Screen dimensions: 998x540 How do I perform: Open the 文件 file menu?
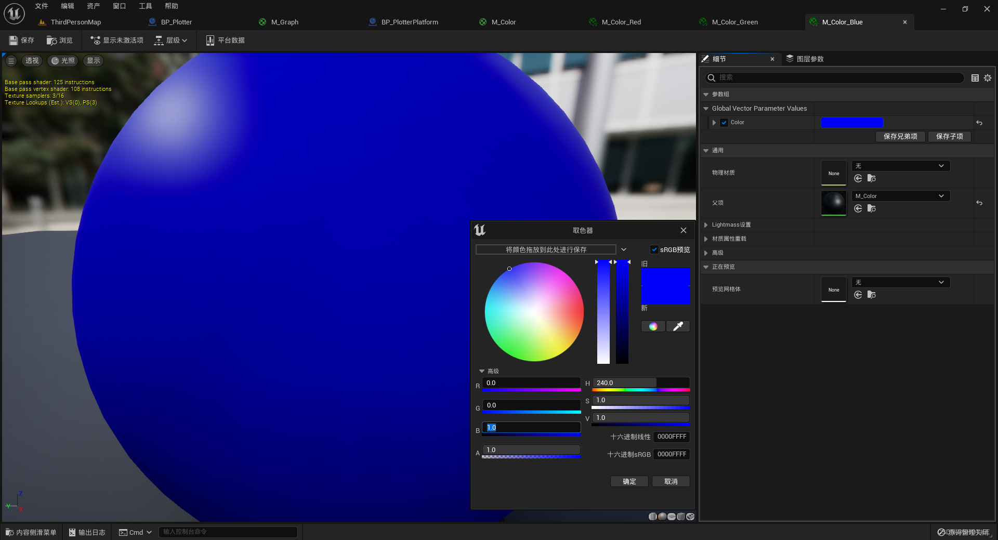[x=42, y=6]
